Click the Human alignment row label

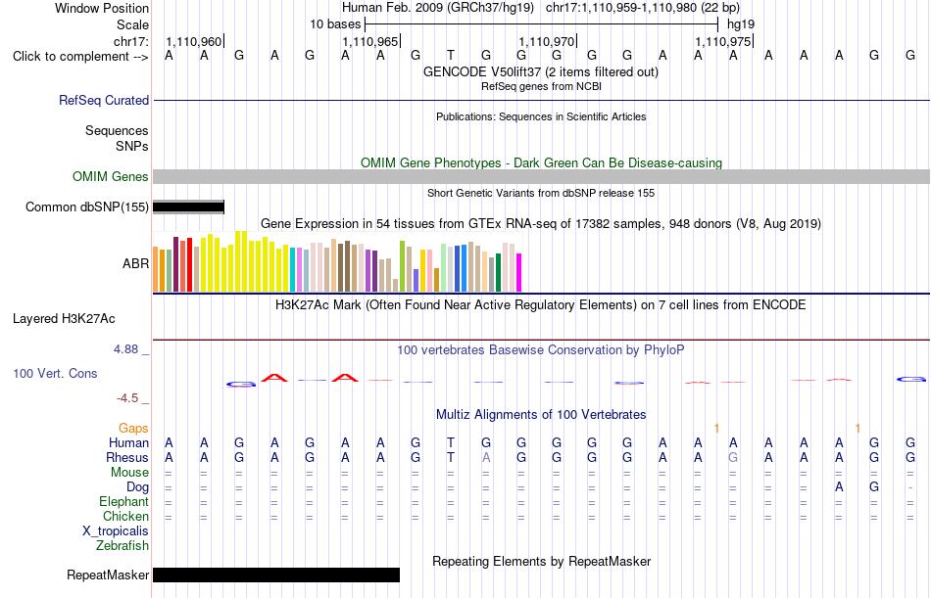pyautogui.click(x=128, y=443)
